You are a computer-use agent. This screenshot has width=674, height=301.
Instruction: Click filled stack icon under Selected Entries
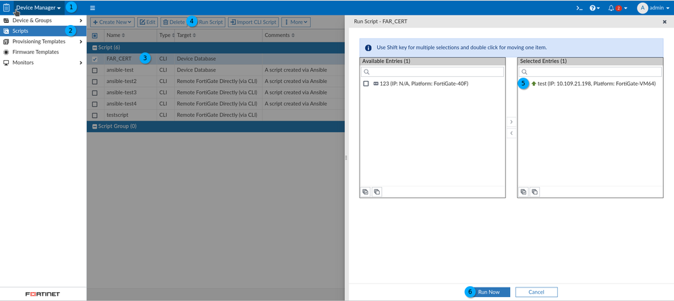(x=524, y=192)
